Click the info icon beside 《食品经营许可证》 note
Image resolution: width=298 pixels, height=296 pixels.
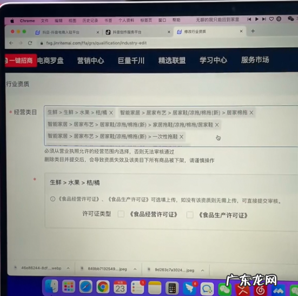pos(52,199)
